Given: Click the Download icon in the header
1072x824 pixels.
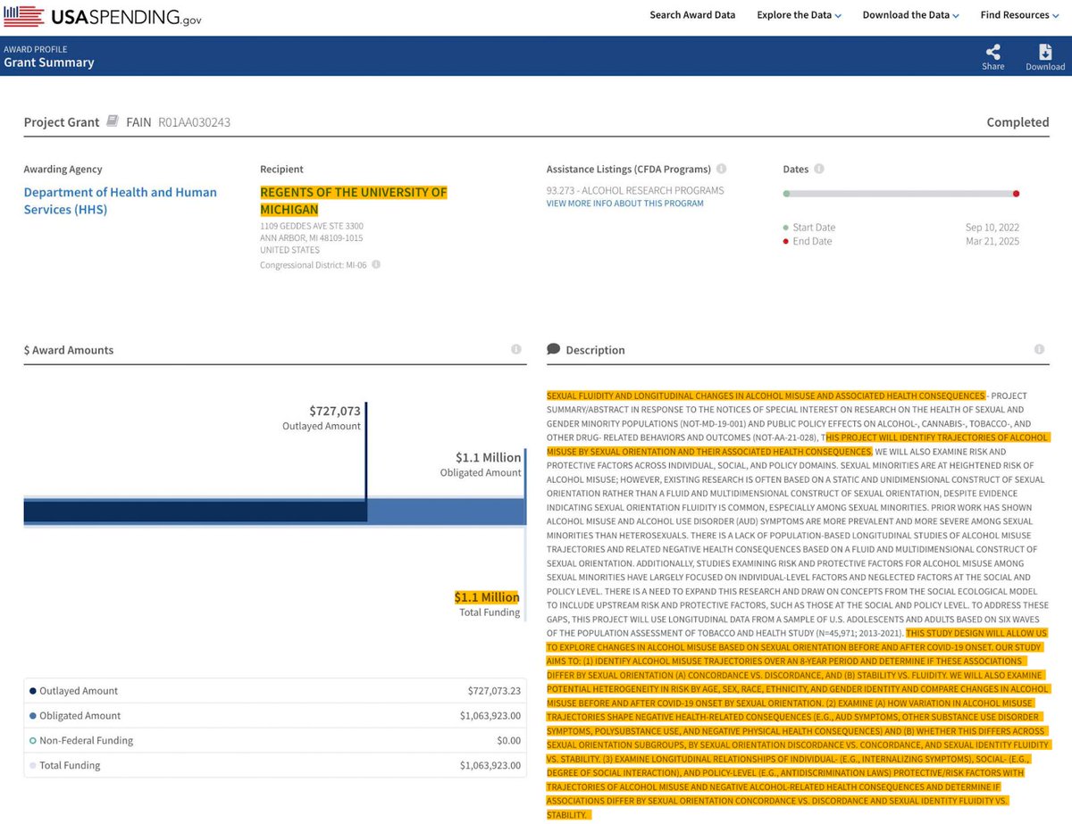Looking at the screenshot, I should click(1045, 53).
